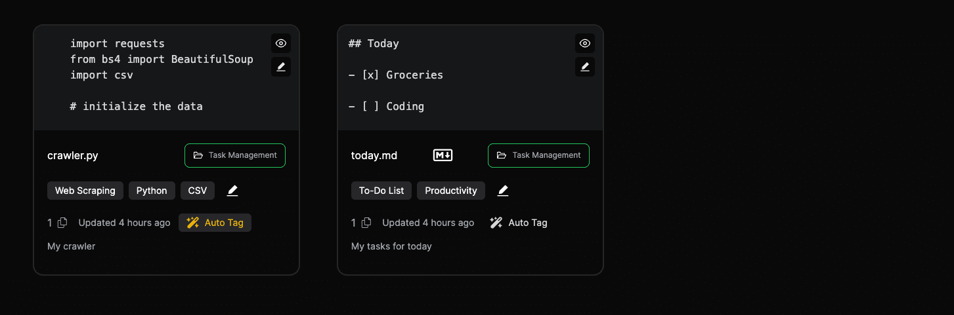
Task: Open the crawler.py file title
Action: (73, 156)
